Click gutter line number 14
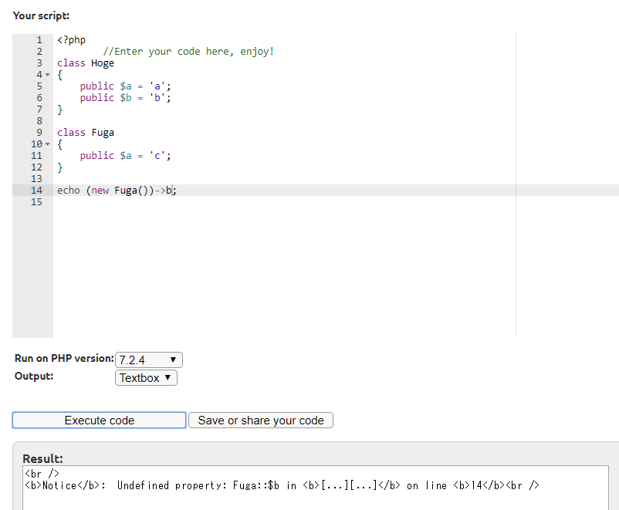 pyautogui.click(x=36, y=191)
